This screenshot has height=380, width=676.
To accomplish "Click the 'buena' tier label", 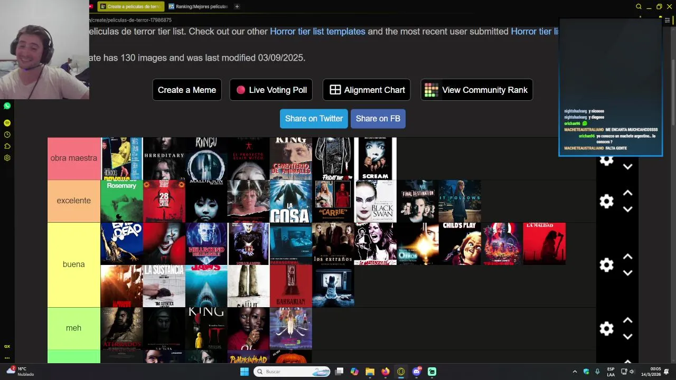I will (x=74, y=265).
